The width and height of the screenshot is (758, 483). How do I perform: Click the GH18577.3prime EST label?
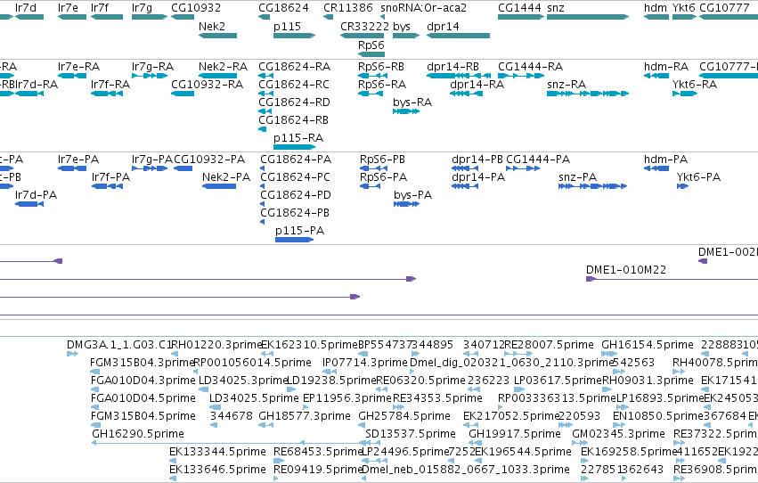pyautogui.click(x=305, y=416)
